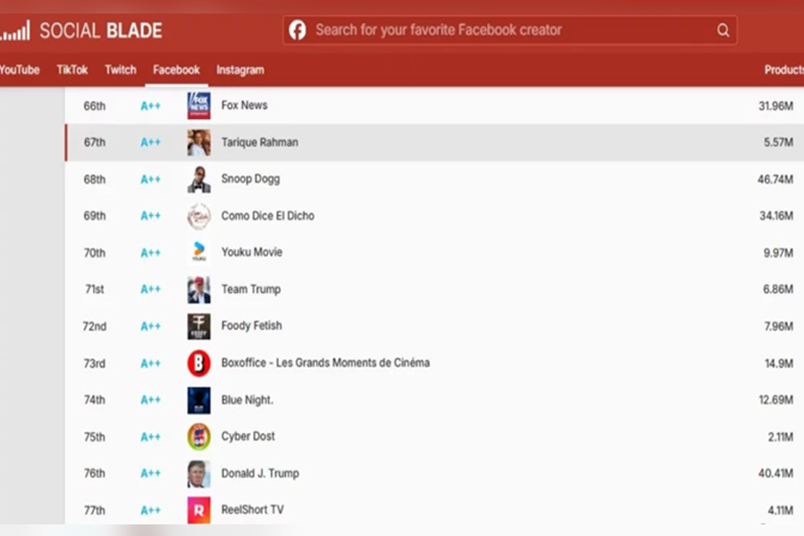Click the ReelShort TV logo icon
804x536 pixels.
click(x=198, y=510)
